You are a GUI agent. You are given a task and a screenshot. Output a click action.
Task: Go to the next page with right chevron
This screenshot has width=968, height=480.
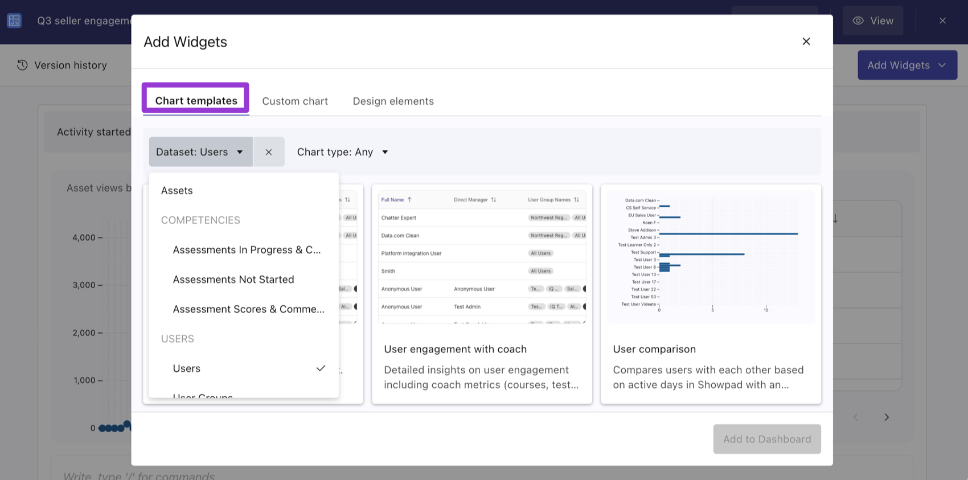coord(887,417)
